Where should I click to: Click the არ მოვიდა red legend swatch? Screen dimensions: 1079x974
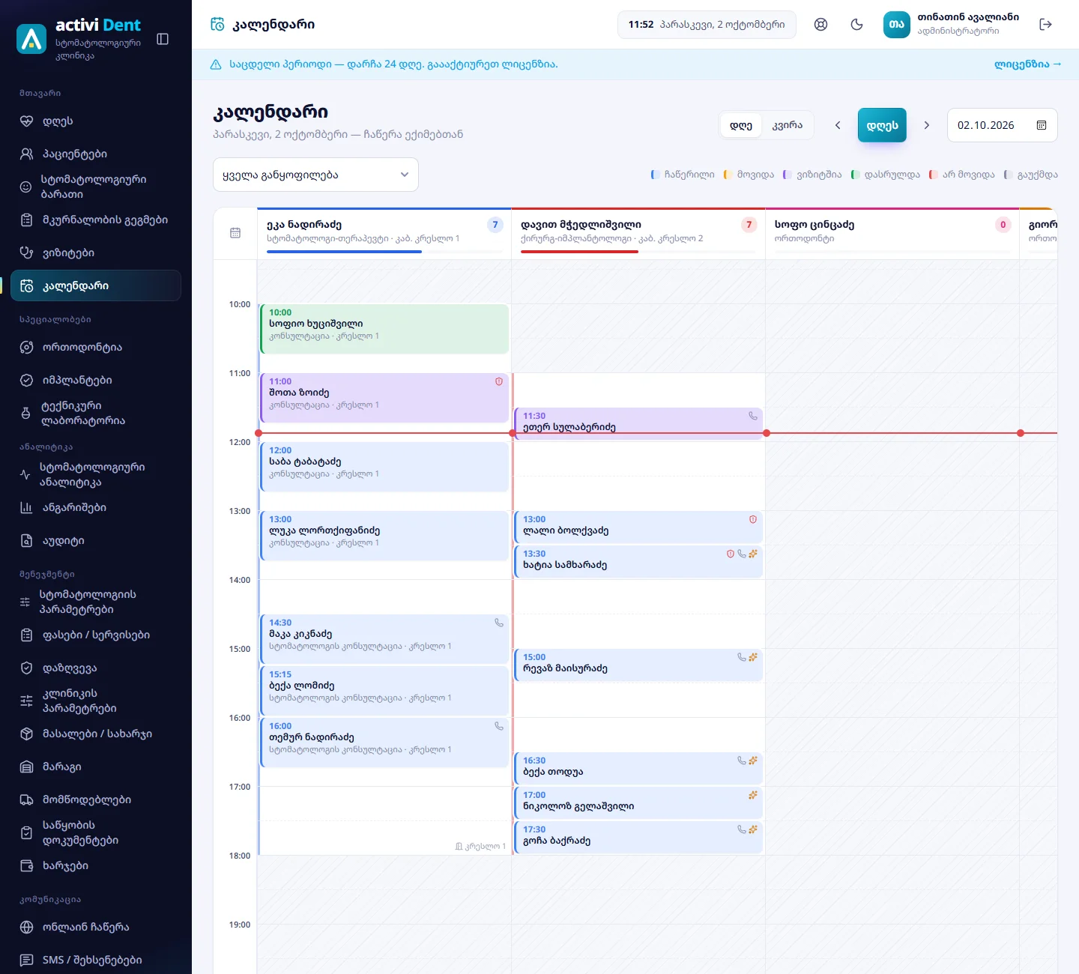click(x=932, y=175)
